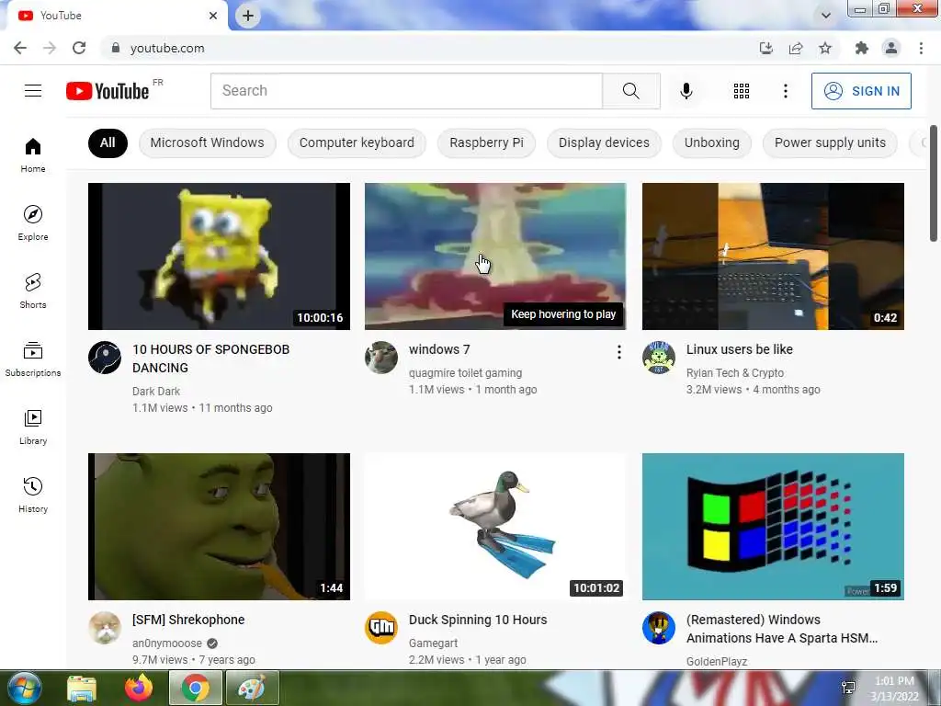The image size is (941, 706).
Task: Open the spinning duck thumbnail
Action: tap(495, 527)
